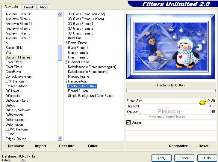218x162 pixels.
Task: Choose 3D Glass Frame (rounded) filter
Action: 87,14
